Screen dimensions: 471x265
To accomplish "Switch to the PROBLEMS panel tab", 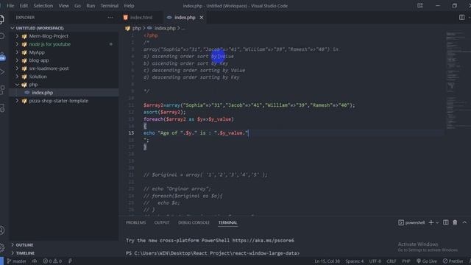I will click(135, 222).
